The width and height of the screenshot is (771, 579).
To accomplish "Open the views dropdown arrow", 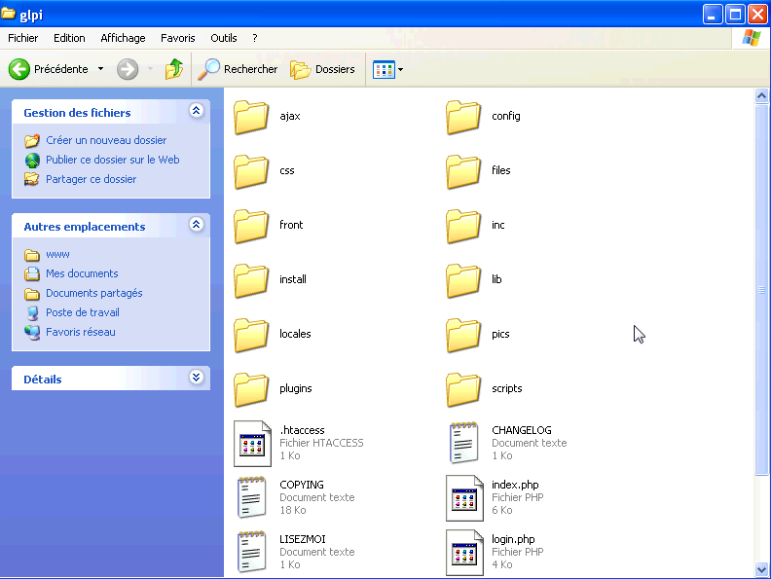I will point(400,70).
